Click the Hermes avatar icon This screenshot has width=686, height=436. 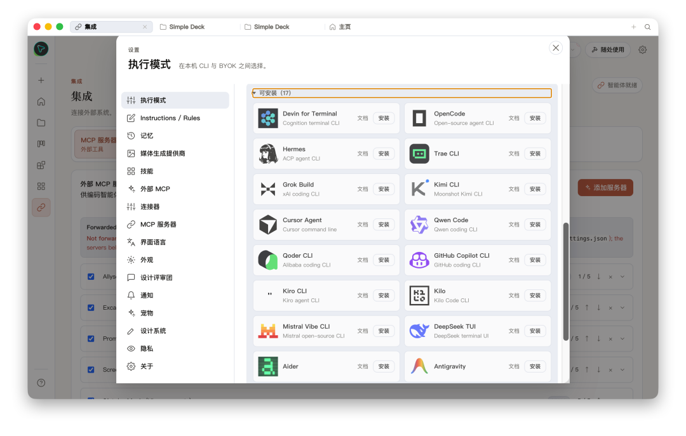pyautogui.click(x=268, y=154)
